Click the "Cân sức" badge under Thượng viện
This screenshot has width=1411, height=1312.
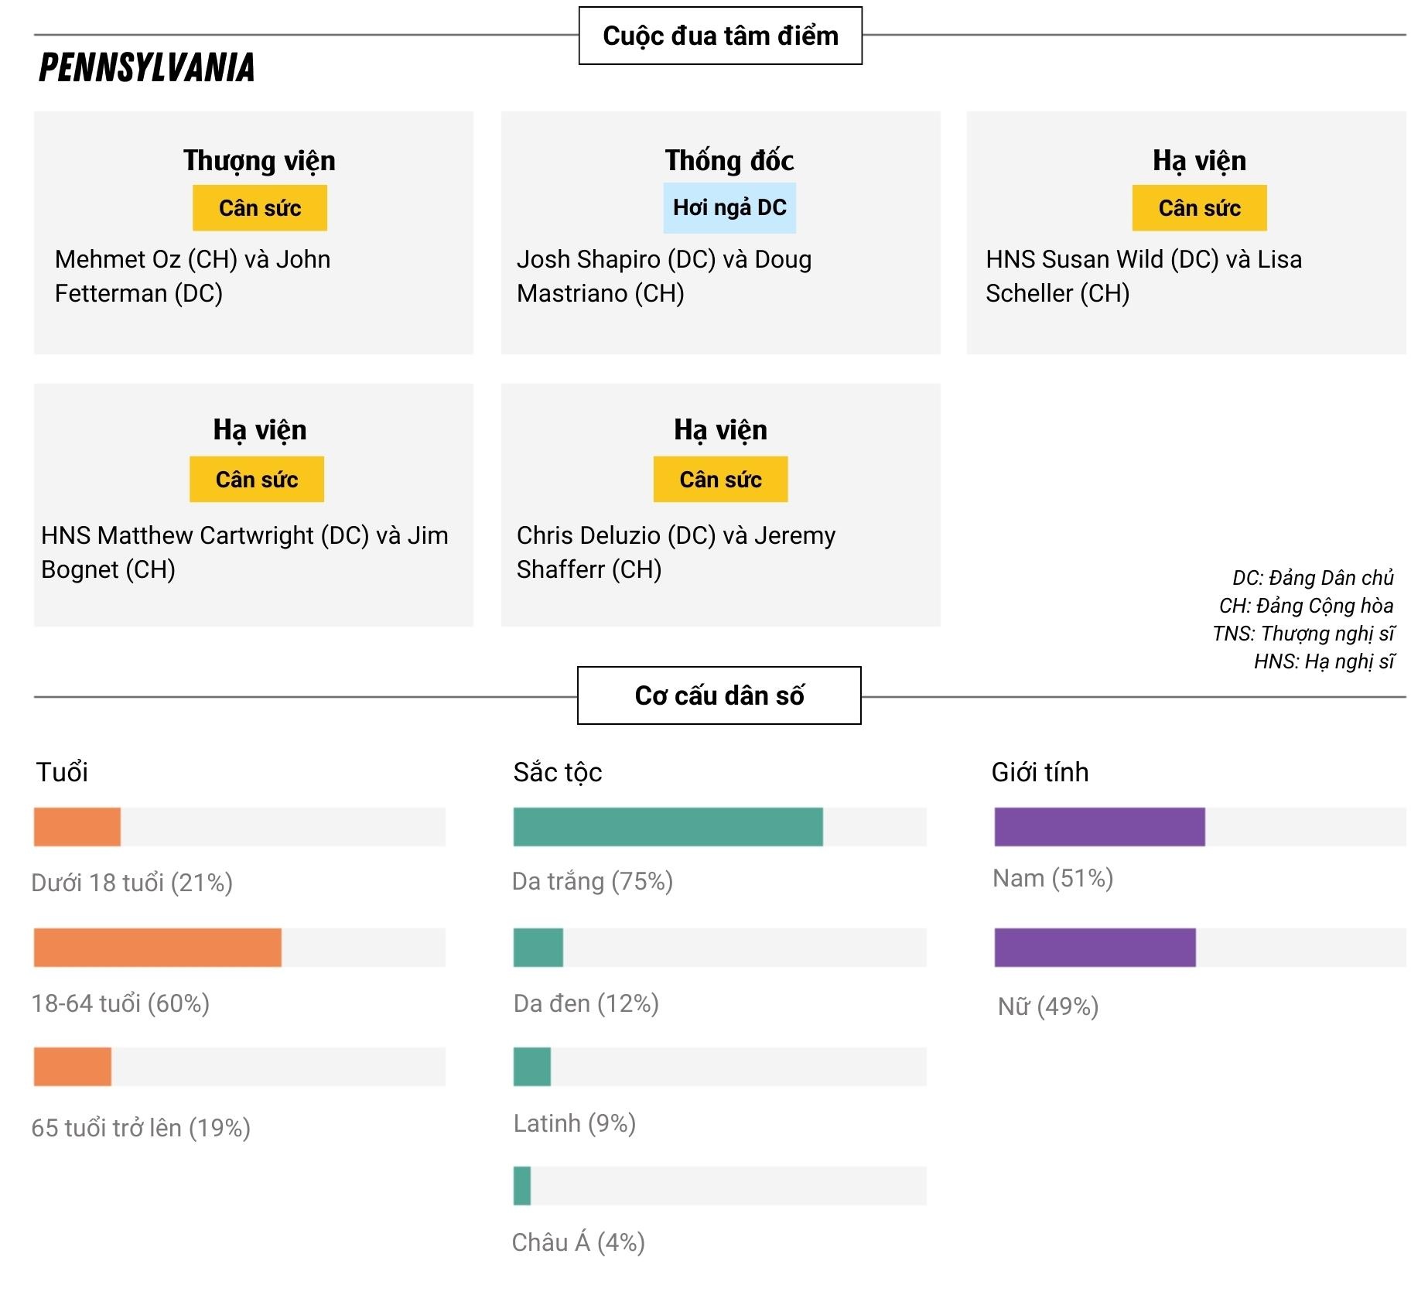(260, 208)
